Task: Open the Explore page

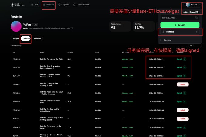Action: tap(64, 5)
